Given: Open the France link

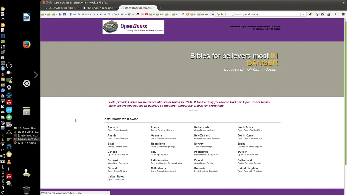Looking at the screenshot, I should point(155,127).
